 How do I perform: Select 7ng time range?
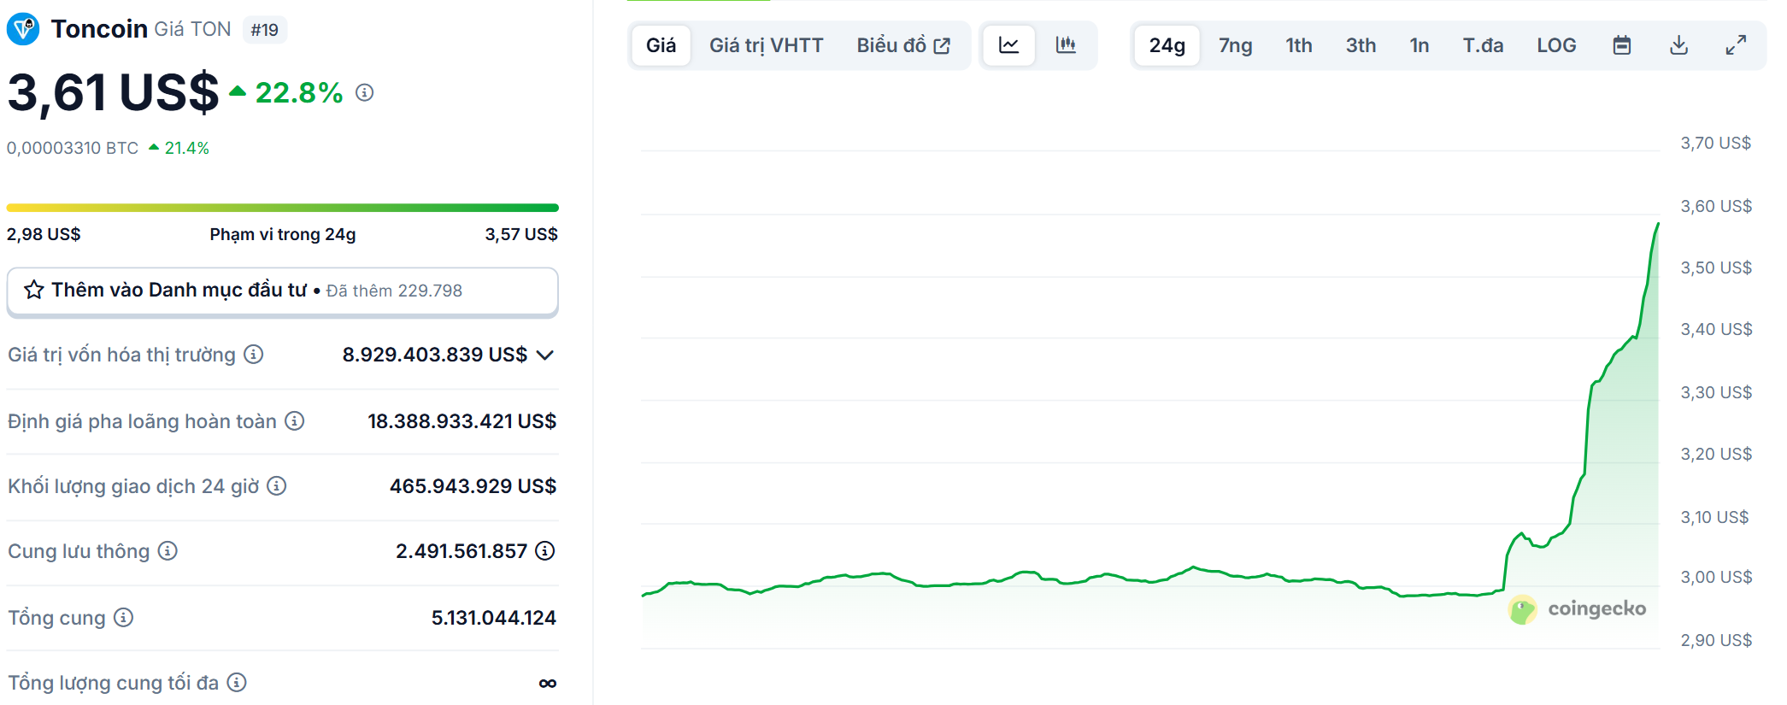coord(1236,45)
